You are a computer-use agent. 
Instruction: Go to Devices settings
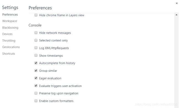(7, 34)
